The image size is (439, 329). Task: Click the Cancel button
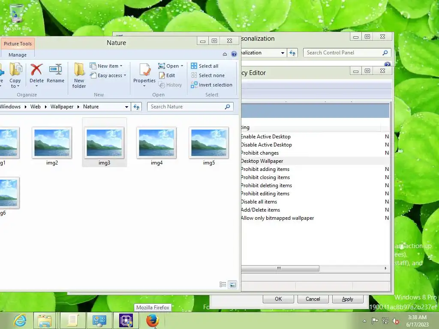pyautogui.click(x=313, y=299)
